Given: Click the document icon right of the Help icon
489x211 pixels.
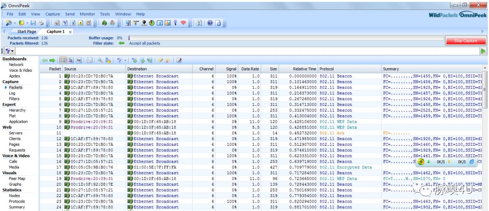Looking at the screenshot, I should (x=218, y=23).
